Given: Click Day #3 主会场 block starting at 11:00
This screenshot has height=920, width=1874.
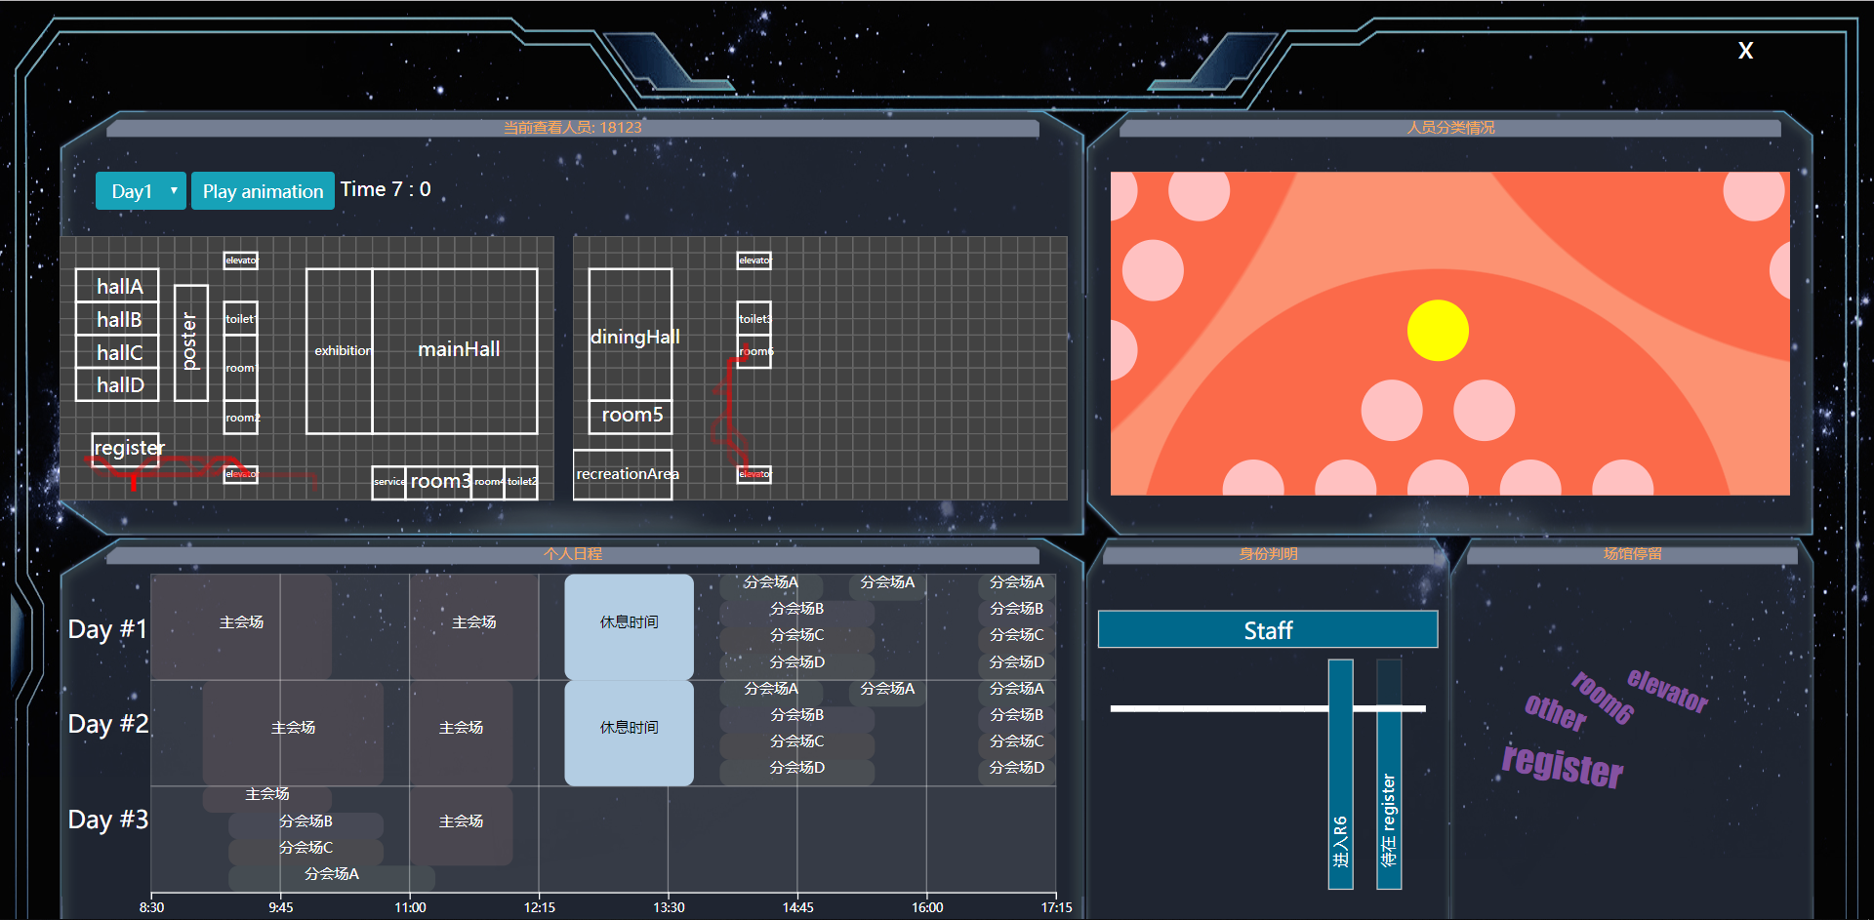Looking at the screenshot, I should 461,826.
